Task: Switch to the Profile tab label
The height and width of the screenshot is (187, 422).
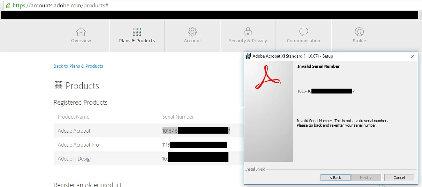Action: pos(359,41)
